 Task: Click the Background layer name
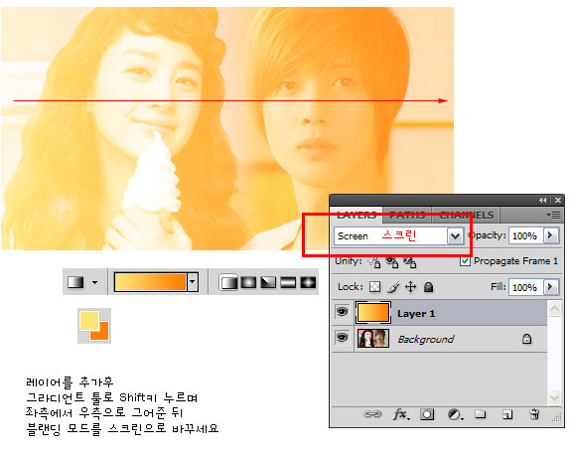(x=426, y=339)
